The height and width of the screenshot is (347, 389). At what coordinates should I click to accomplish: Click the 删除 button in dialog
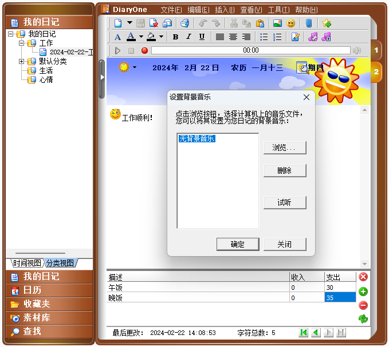tap(285, 170)
